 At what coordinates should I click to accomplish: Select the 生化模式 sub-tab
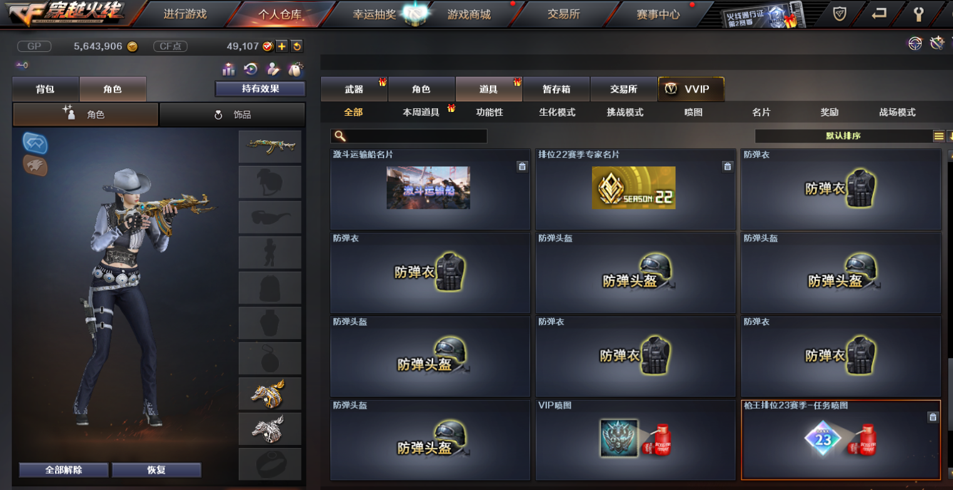tap(557, 113)
